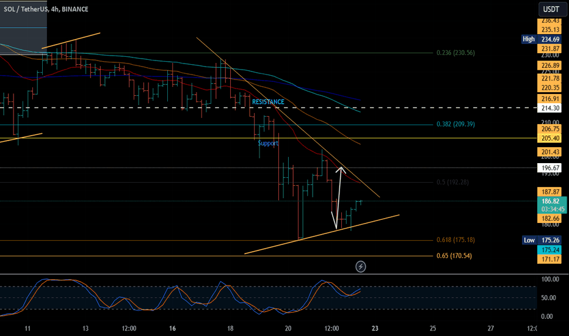The width and height of the screenshot is (569, 336).
Task: Select the High 234.69 price label
Action: (x=542, y=39)
